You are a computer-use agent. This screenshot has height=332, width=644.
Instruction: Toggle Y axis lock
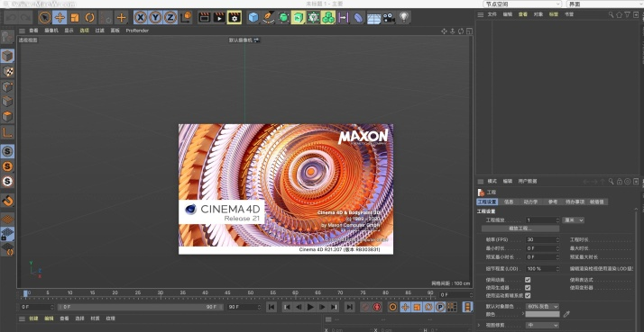tap(156, 18)
